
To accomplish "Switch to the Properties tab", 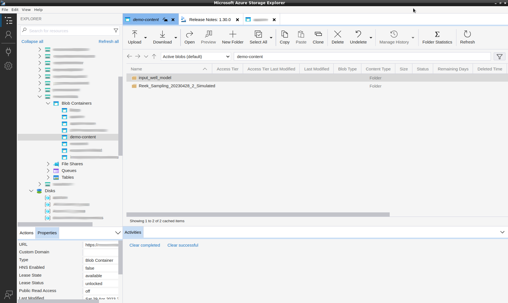I will click(47, 233).
